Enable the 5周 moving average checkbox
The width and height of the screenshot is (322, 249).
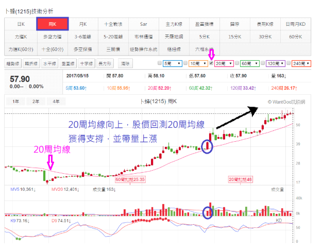click(x=160, y=63)
